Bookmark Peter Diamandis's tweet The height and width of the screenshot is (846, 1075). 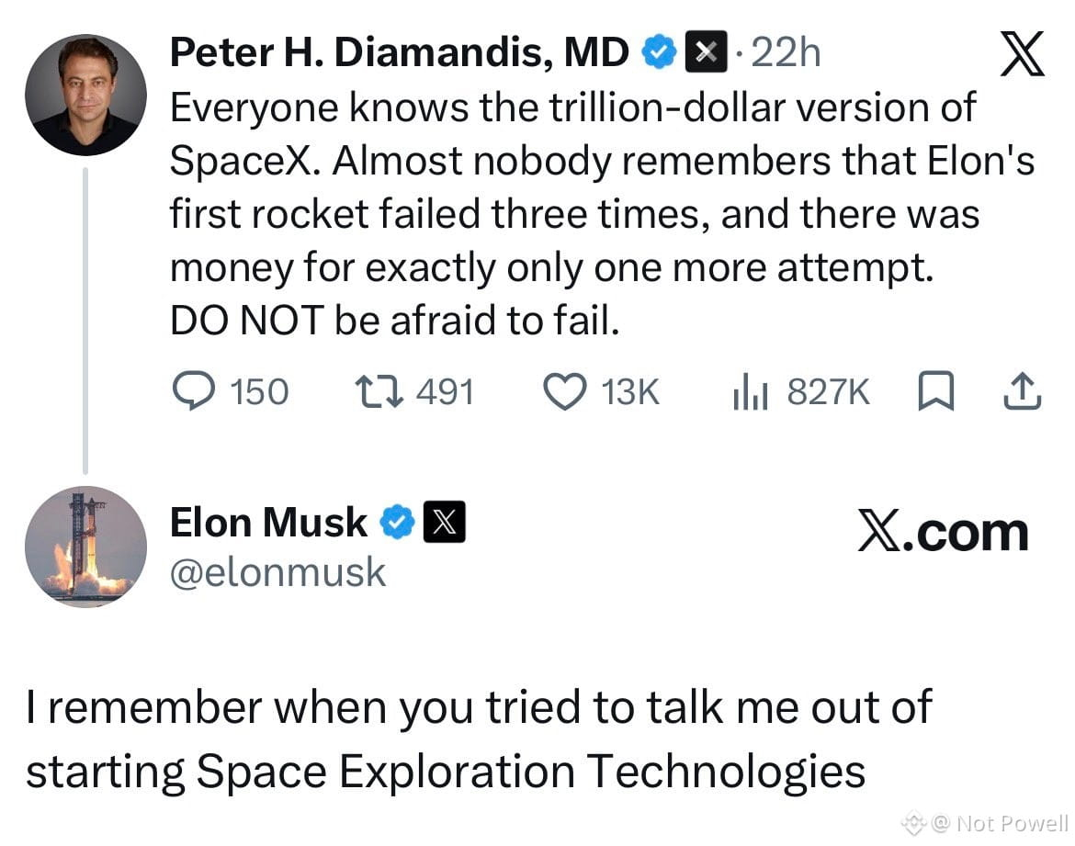936,390
